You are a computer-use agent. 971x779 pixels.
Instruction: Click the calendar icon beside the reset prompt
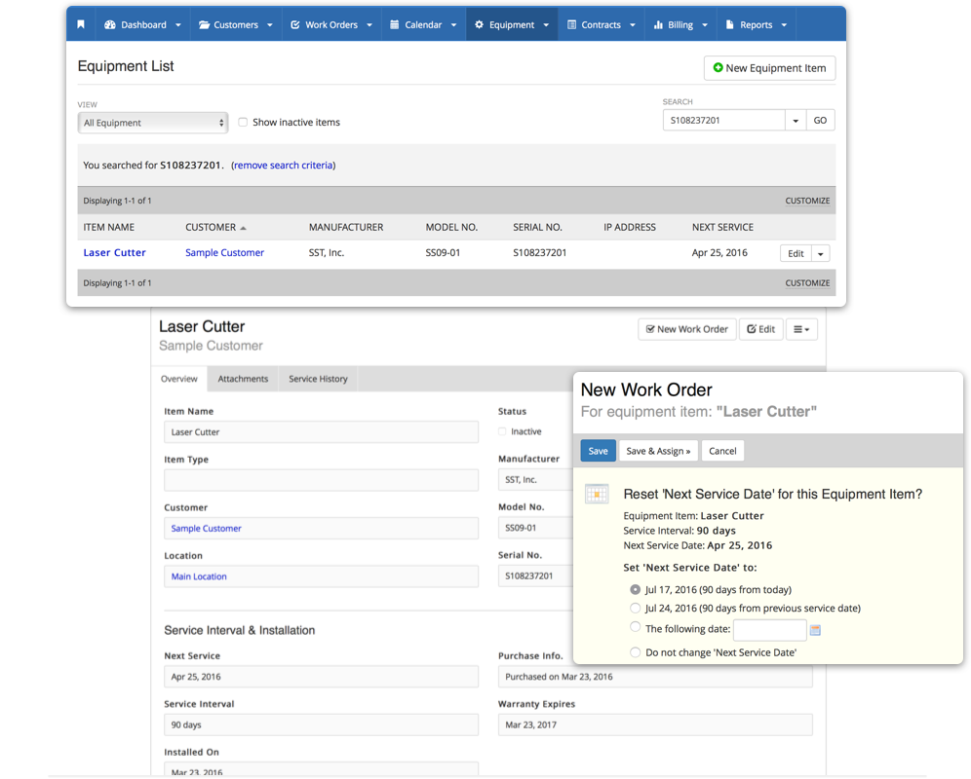[597, 494]
